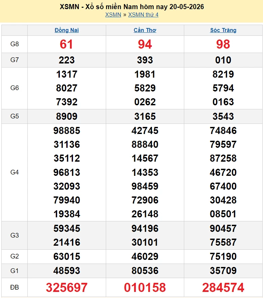Select G4 number 26148
Screen dimensions: 263x298
[145, 214]
